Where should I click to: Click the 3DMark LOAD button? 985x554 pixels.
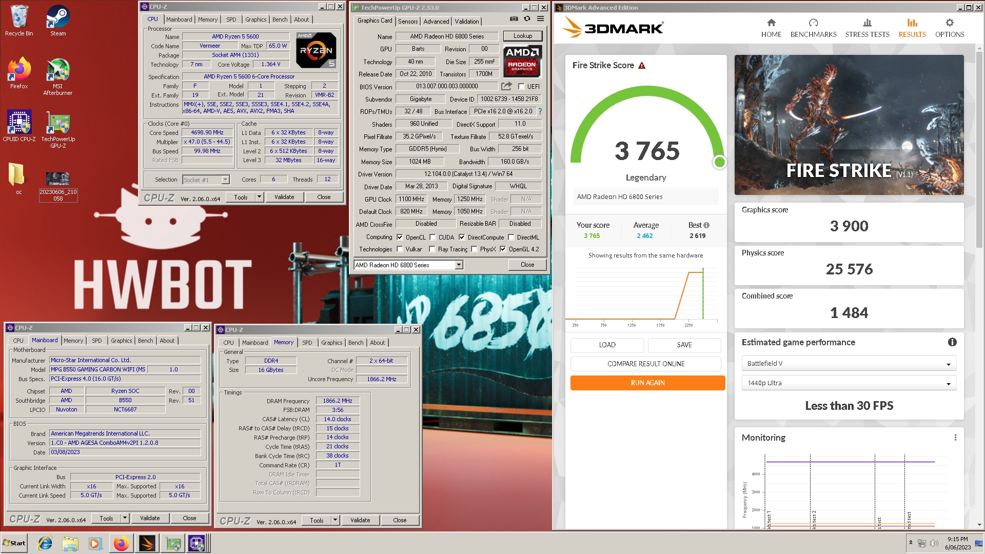click(x=607, y=345)
